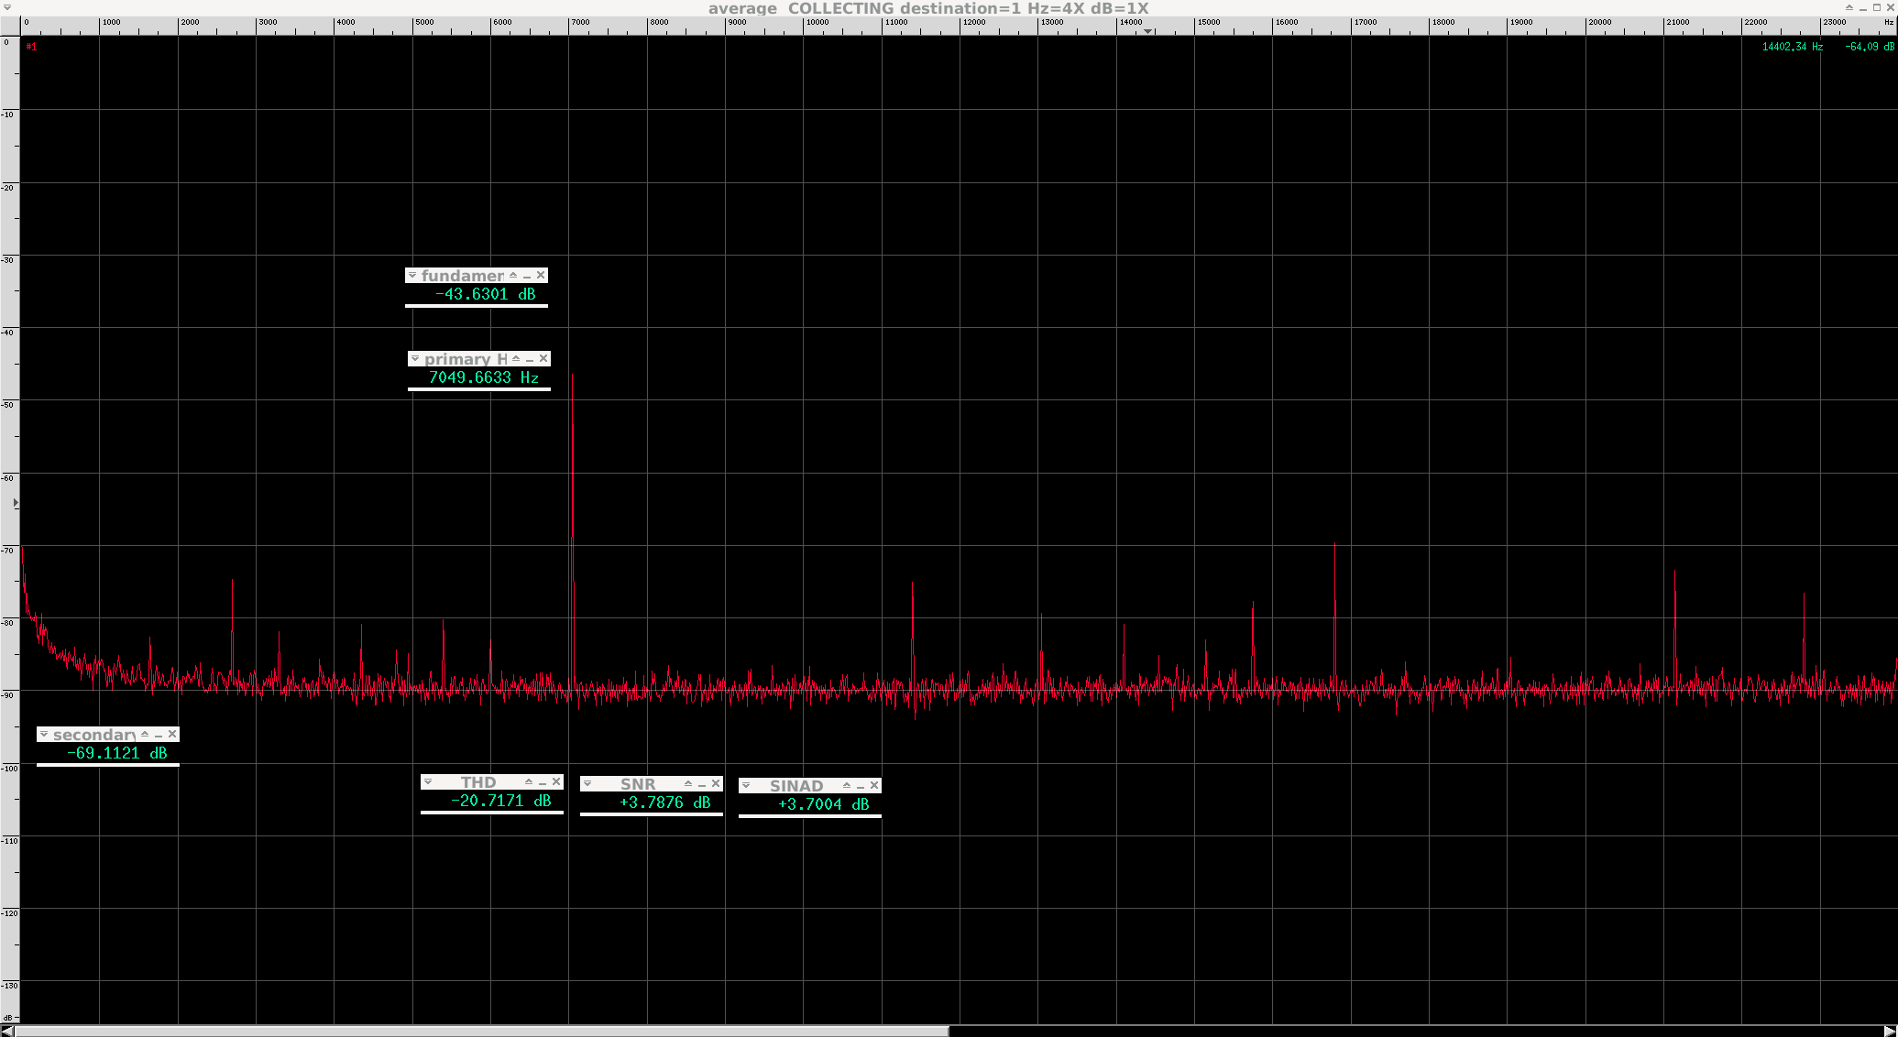The image size is (1898, 1037).
Task: Open the fundamental widget's dropdown menu
Action: click(x=412, y=276)
